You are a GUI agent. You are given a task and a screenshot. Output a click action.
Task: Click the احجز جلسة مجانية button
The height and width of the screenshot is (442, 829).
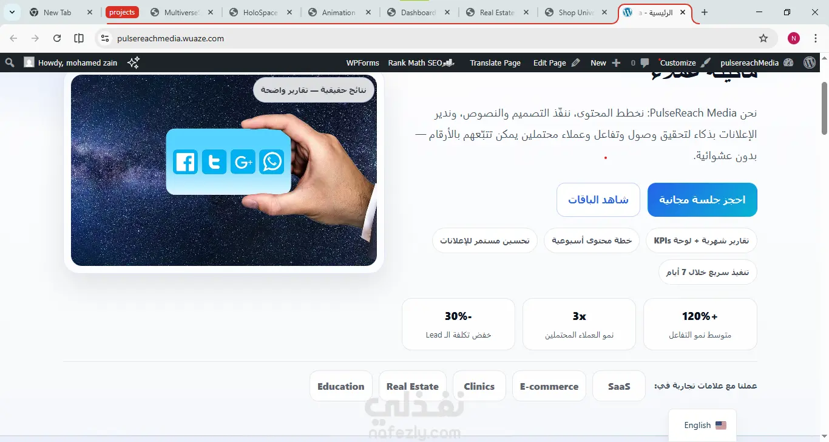[702, 200]
